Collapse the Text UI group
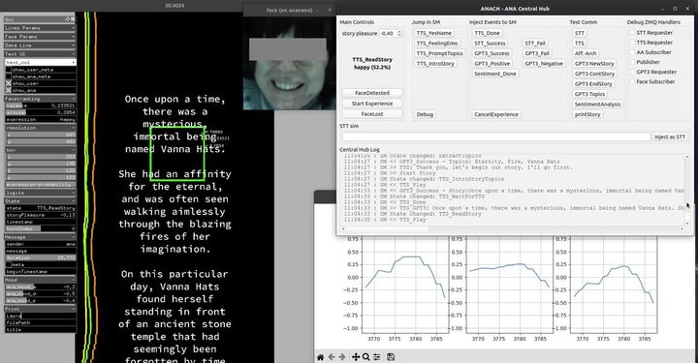The image size is (698, 363). click(x=40, y=54)
